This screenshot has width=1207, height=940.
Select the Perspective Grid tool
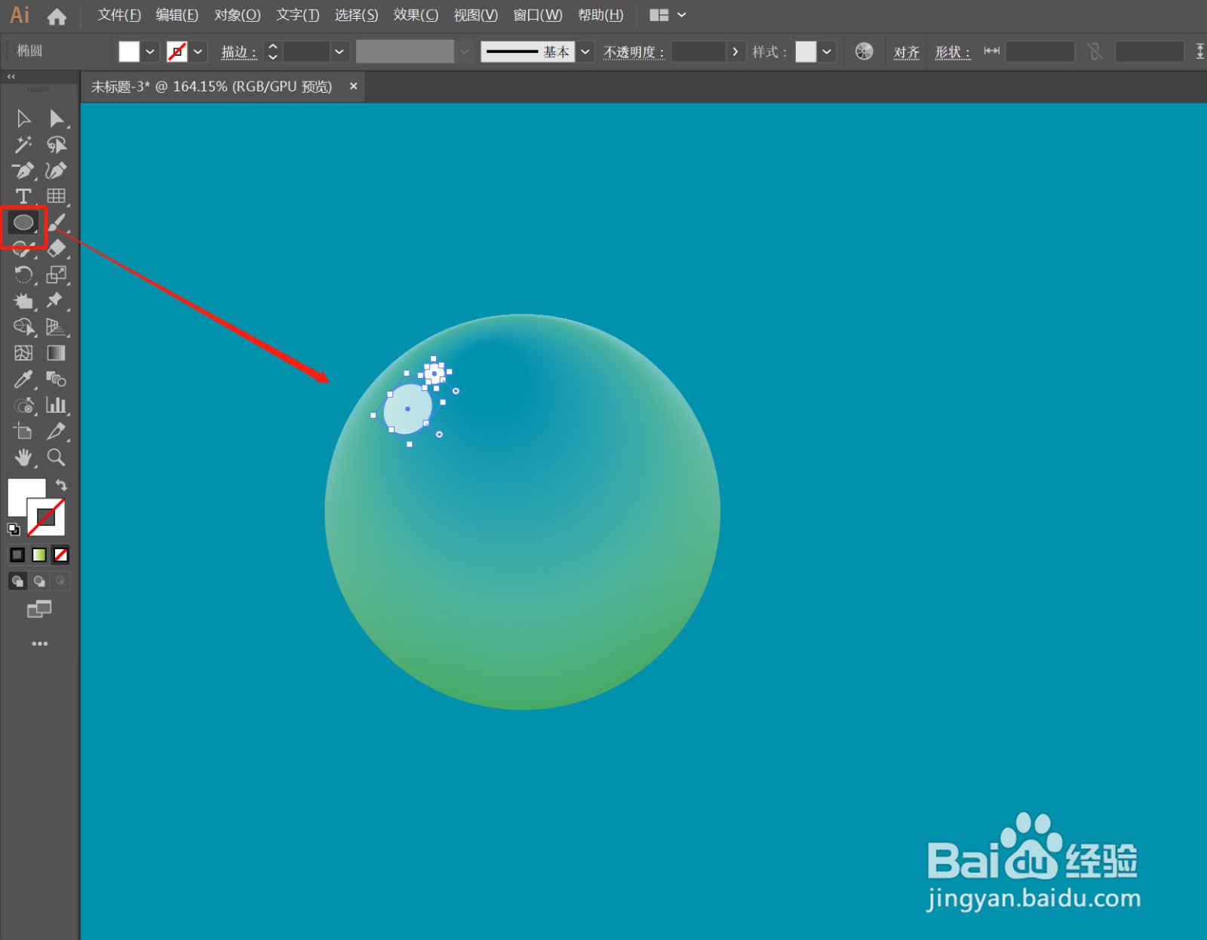click(56, 327)
